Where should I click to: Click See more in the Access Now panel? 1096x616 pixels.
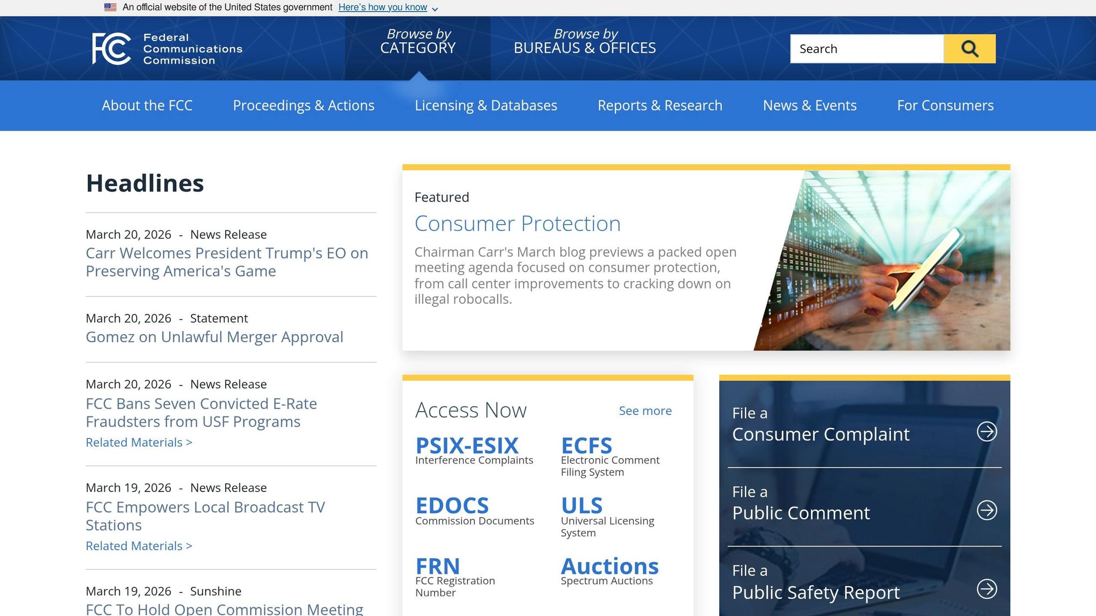tap(645, 411)
